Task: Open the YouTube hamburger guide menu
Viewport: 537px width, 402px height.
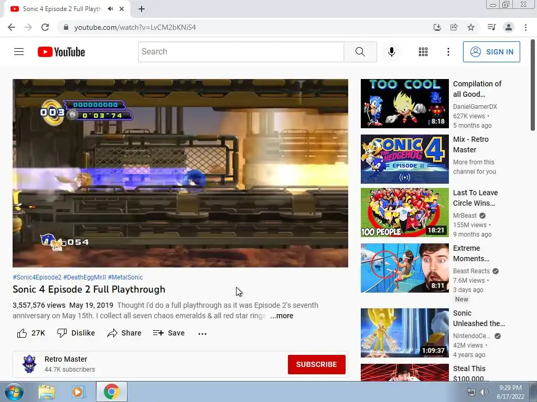Action: tap(19, 52)
